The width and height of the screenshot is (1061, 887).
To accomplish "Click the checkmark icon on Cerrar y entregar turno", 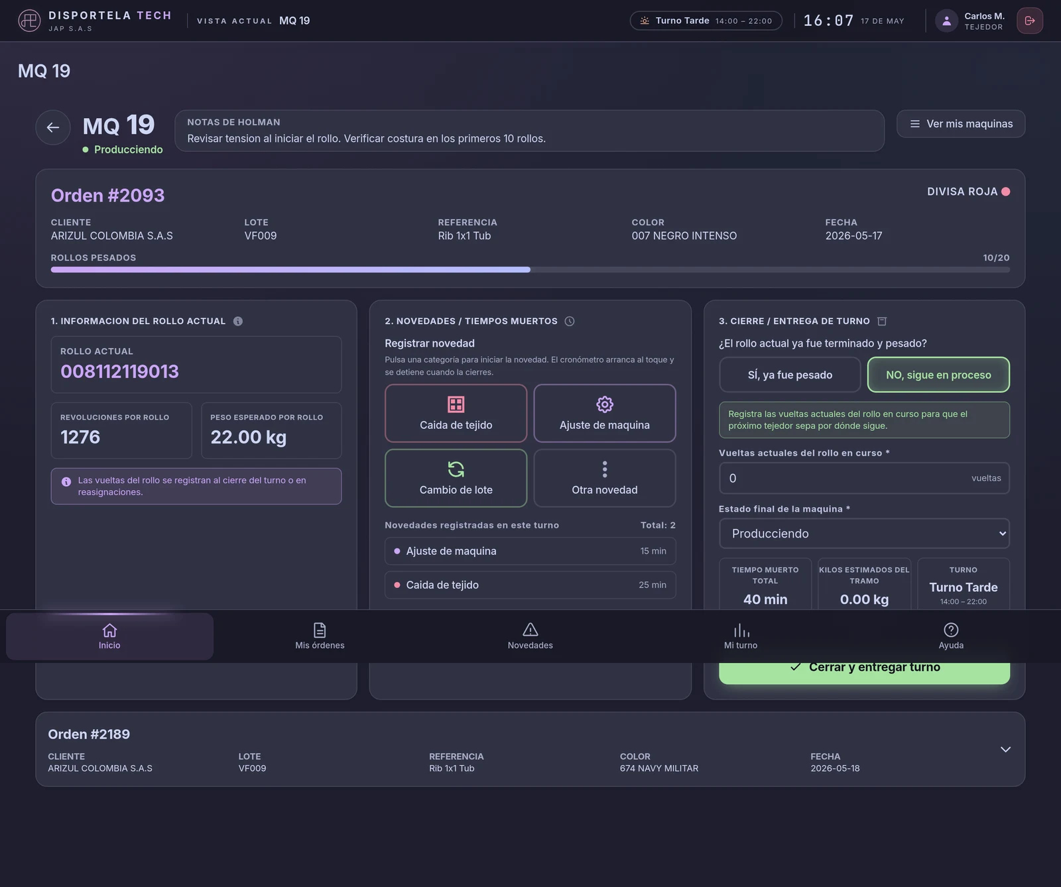I will point(796,667).
